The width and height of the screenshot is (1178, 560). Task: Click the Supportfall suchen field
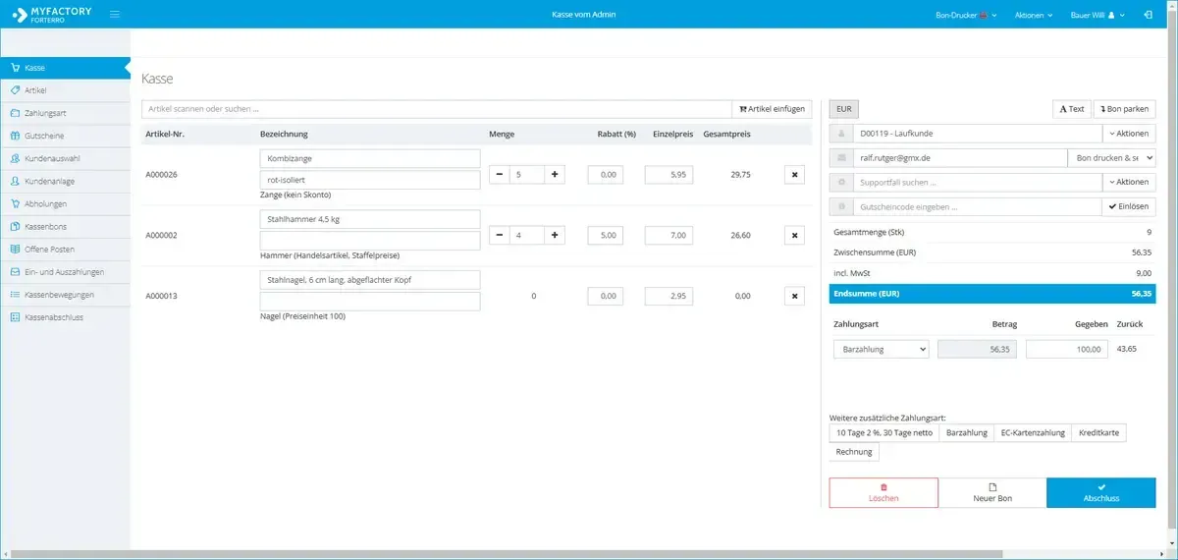[978, 182]
